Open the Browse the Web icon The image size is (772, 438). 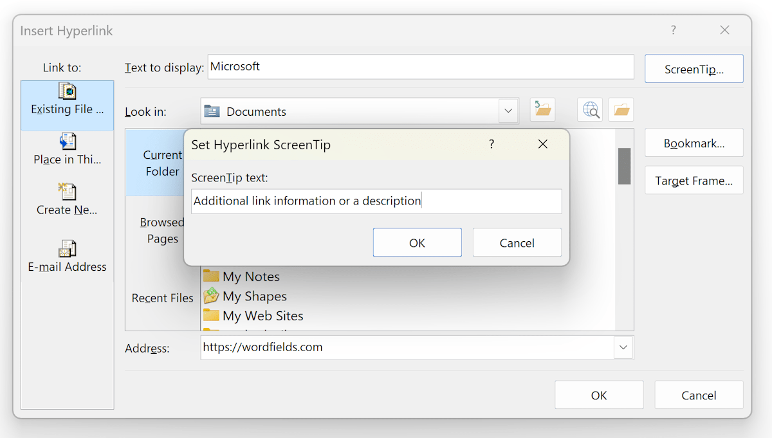(x=590, y=109)
